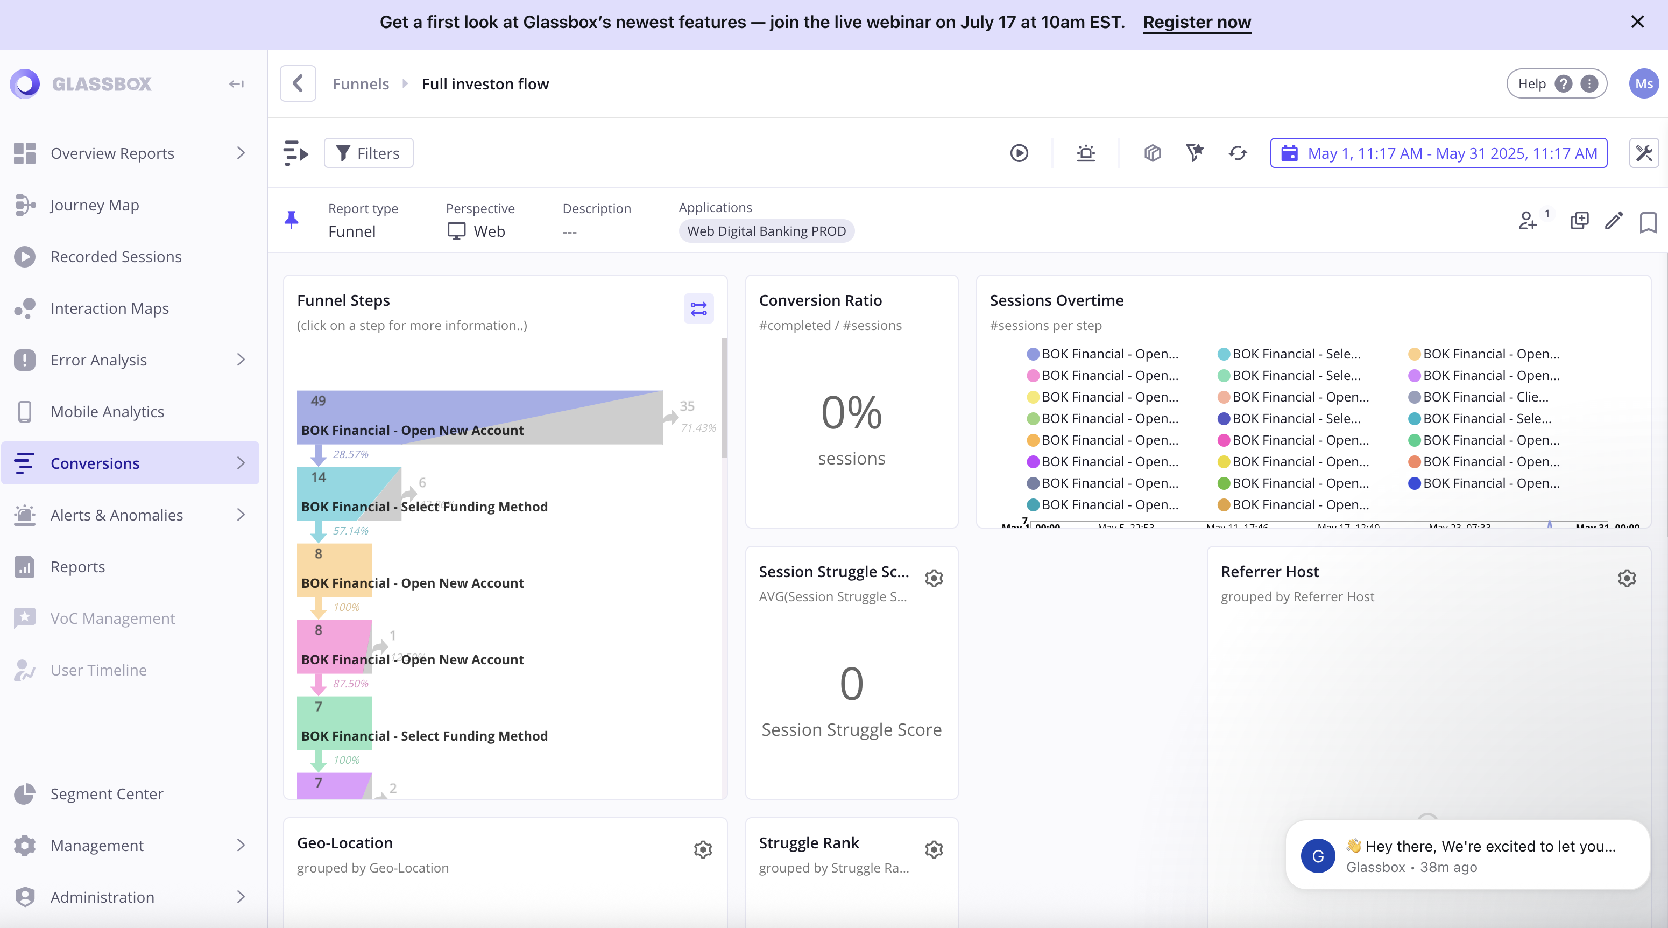
Task: Toggle the first blue legend swatch in Sessions Overtime
Action: [1034, 354]
